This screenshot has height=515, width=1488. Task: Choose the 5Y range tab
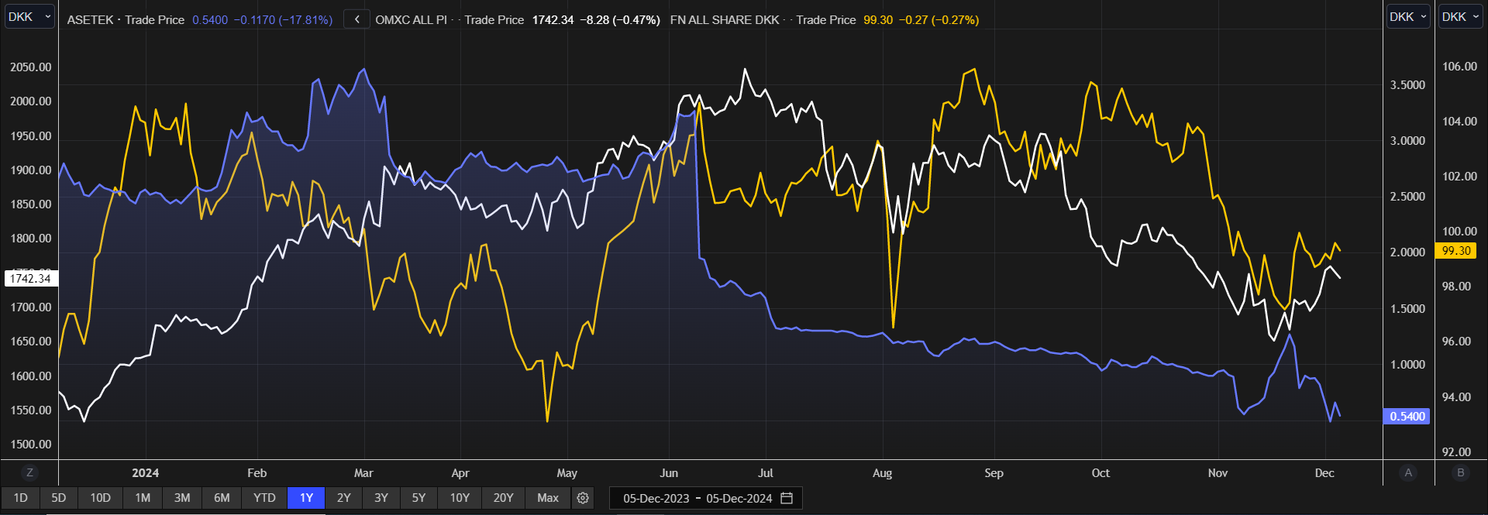click(418, 498)
